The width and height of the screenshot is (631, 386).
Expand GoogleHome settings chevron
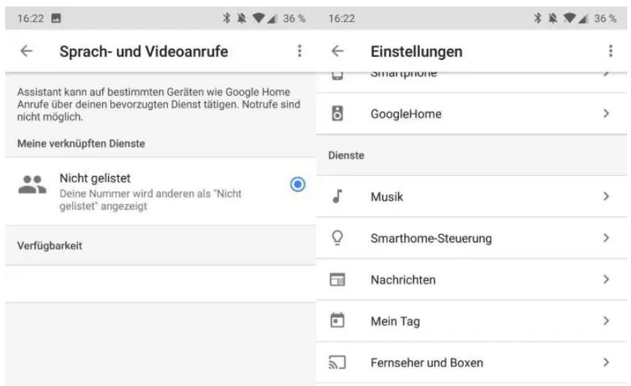point(606,114)
